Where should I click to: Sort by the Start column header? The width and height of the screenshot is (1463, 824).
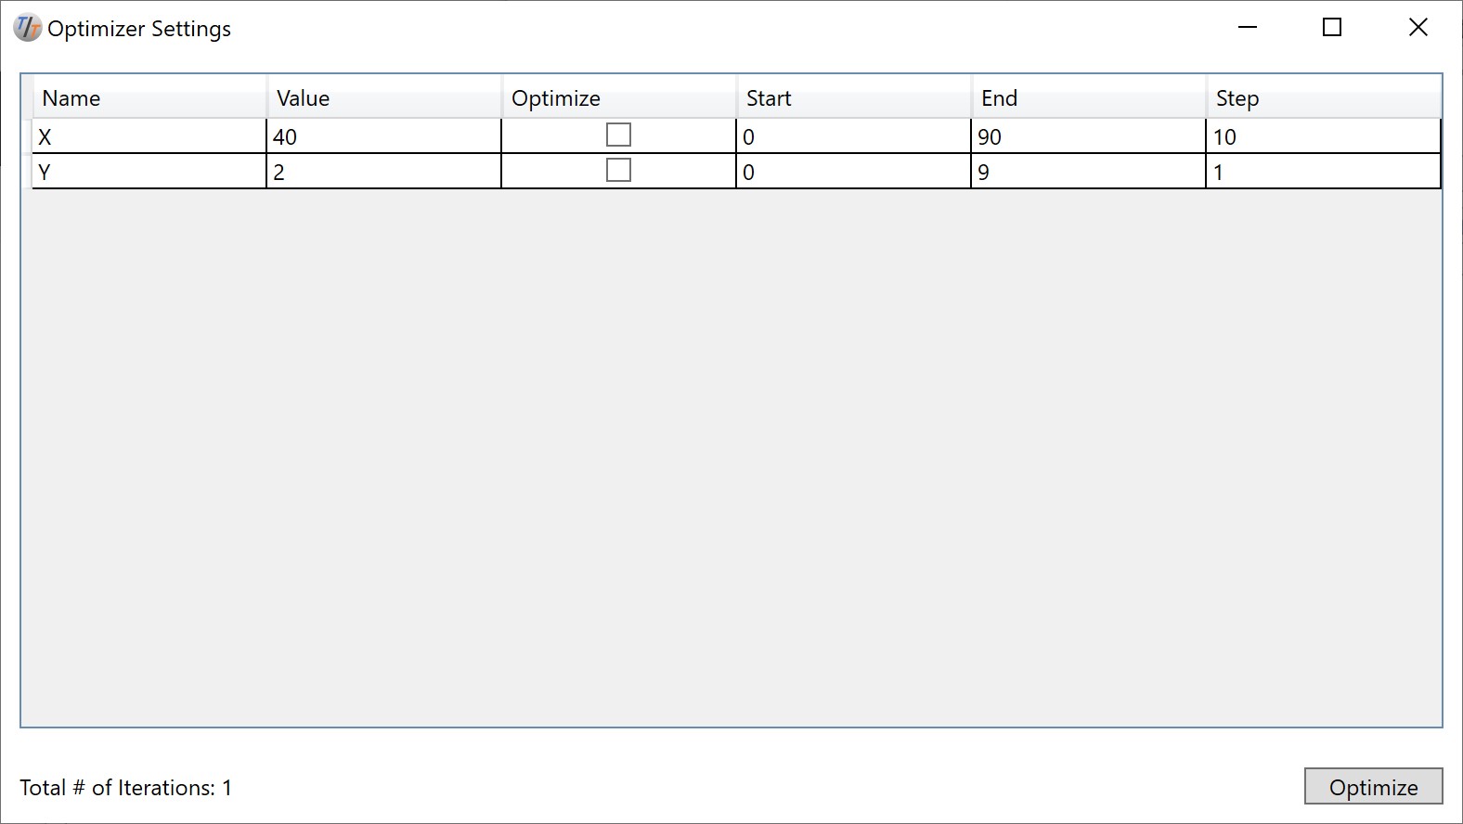(853, 97)
